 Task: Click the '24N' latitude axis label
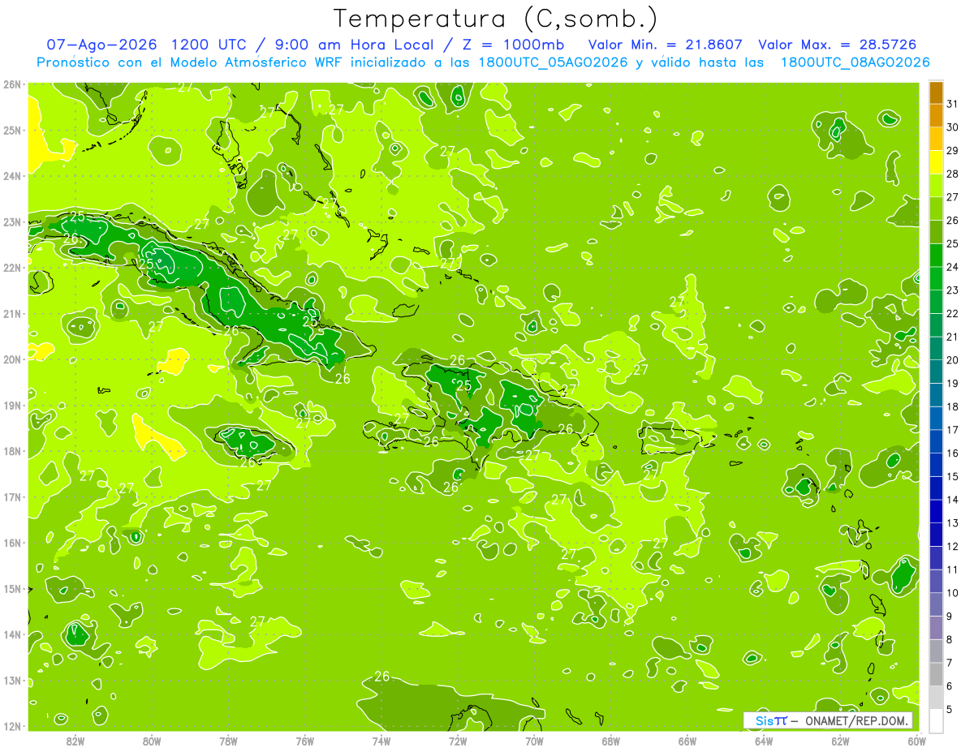11,176
